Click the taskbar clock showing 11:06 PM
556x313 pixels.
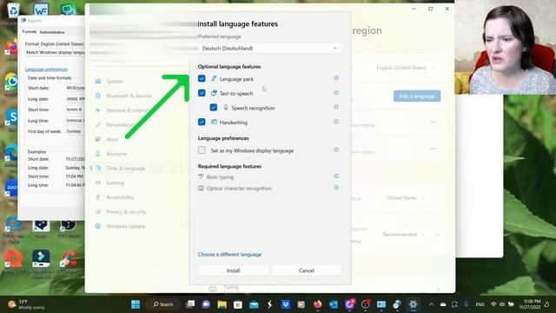(x=530, y=304)
